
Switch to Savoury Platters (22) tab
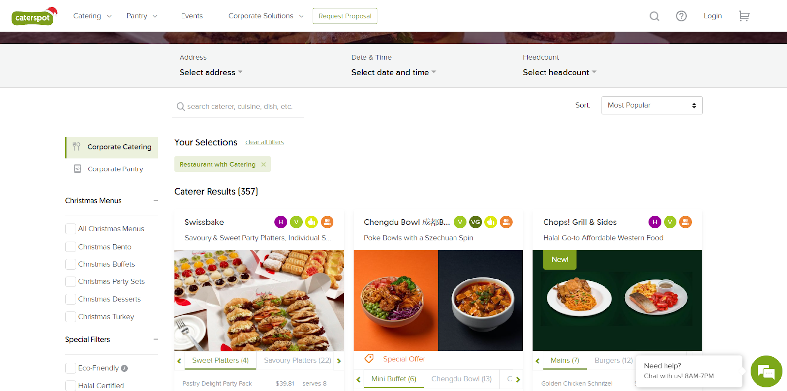pos(297,360)
